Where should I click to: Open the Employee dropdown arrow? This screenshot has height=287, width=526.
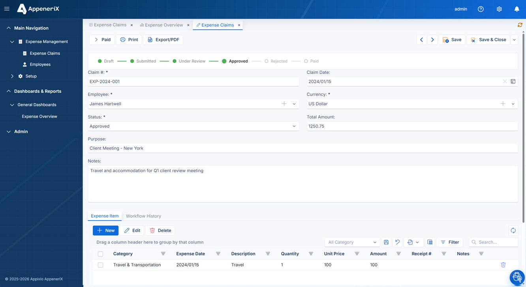tap(294, 104)
